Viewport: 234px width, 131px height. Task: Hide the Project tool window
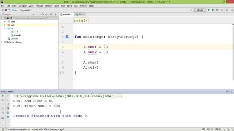click(56, 15)
